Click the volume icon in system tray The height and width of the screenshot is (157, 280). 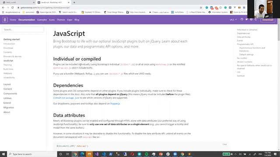click(x=240, y=154)
